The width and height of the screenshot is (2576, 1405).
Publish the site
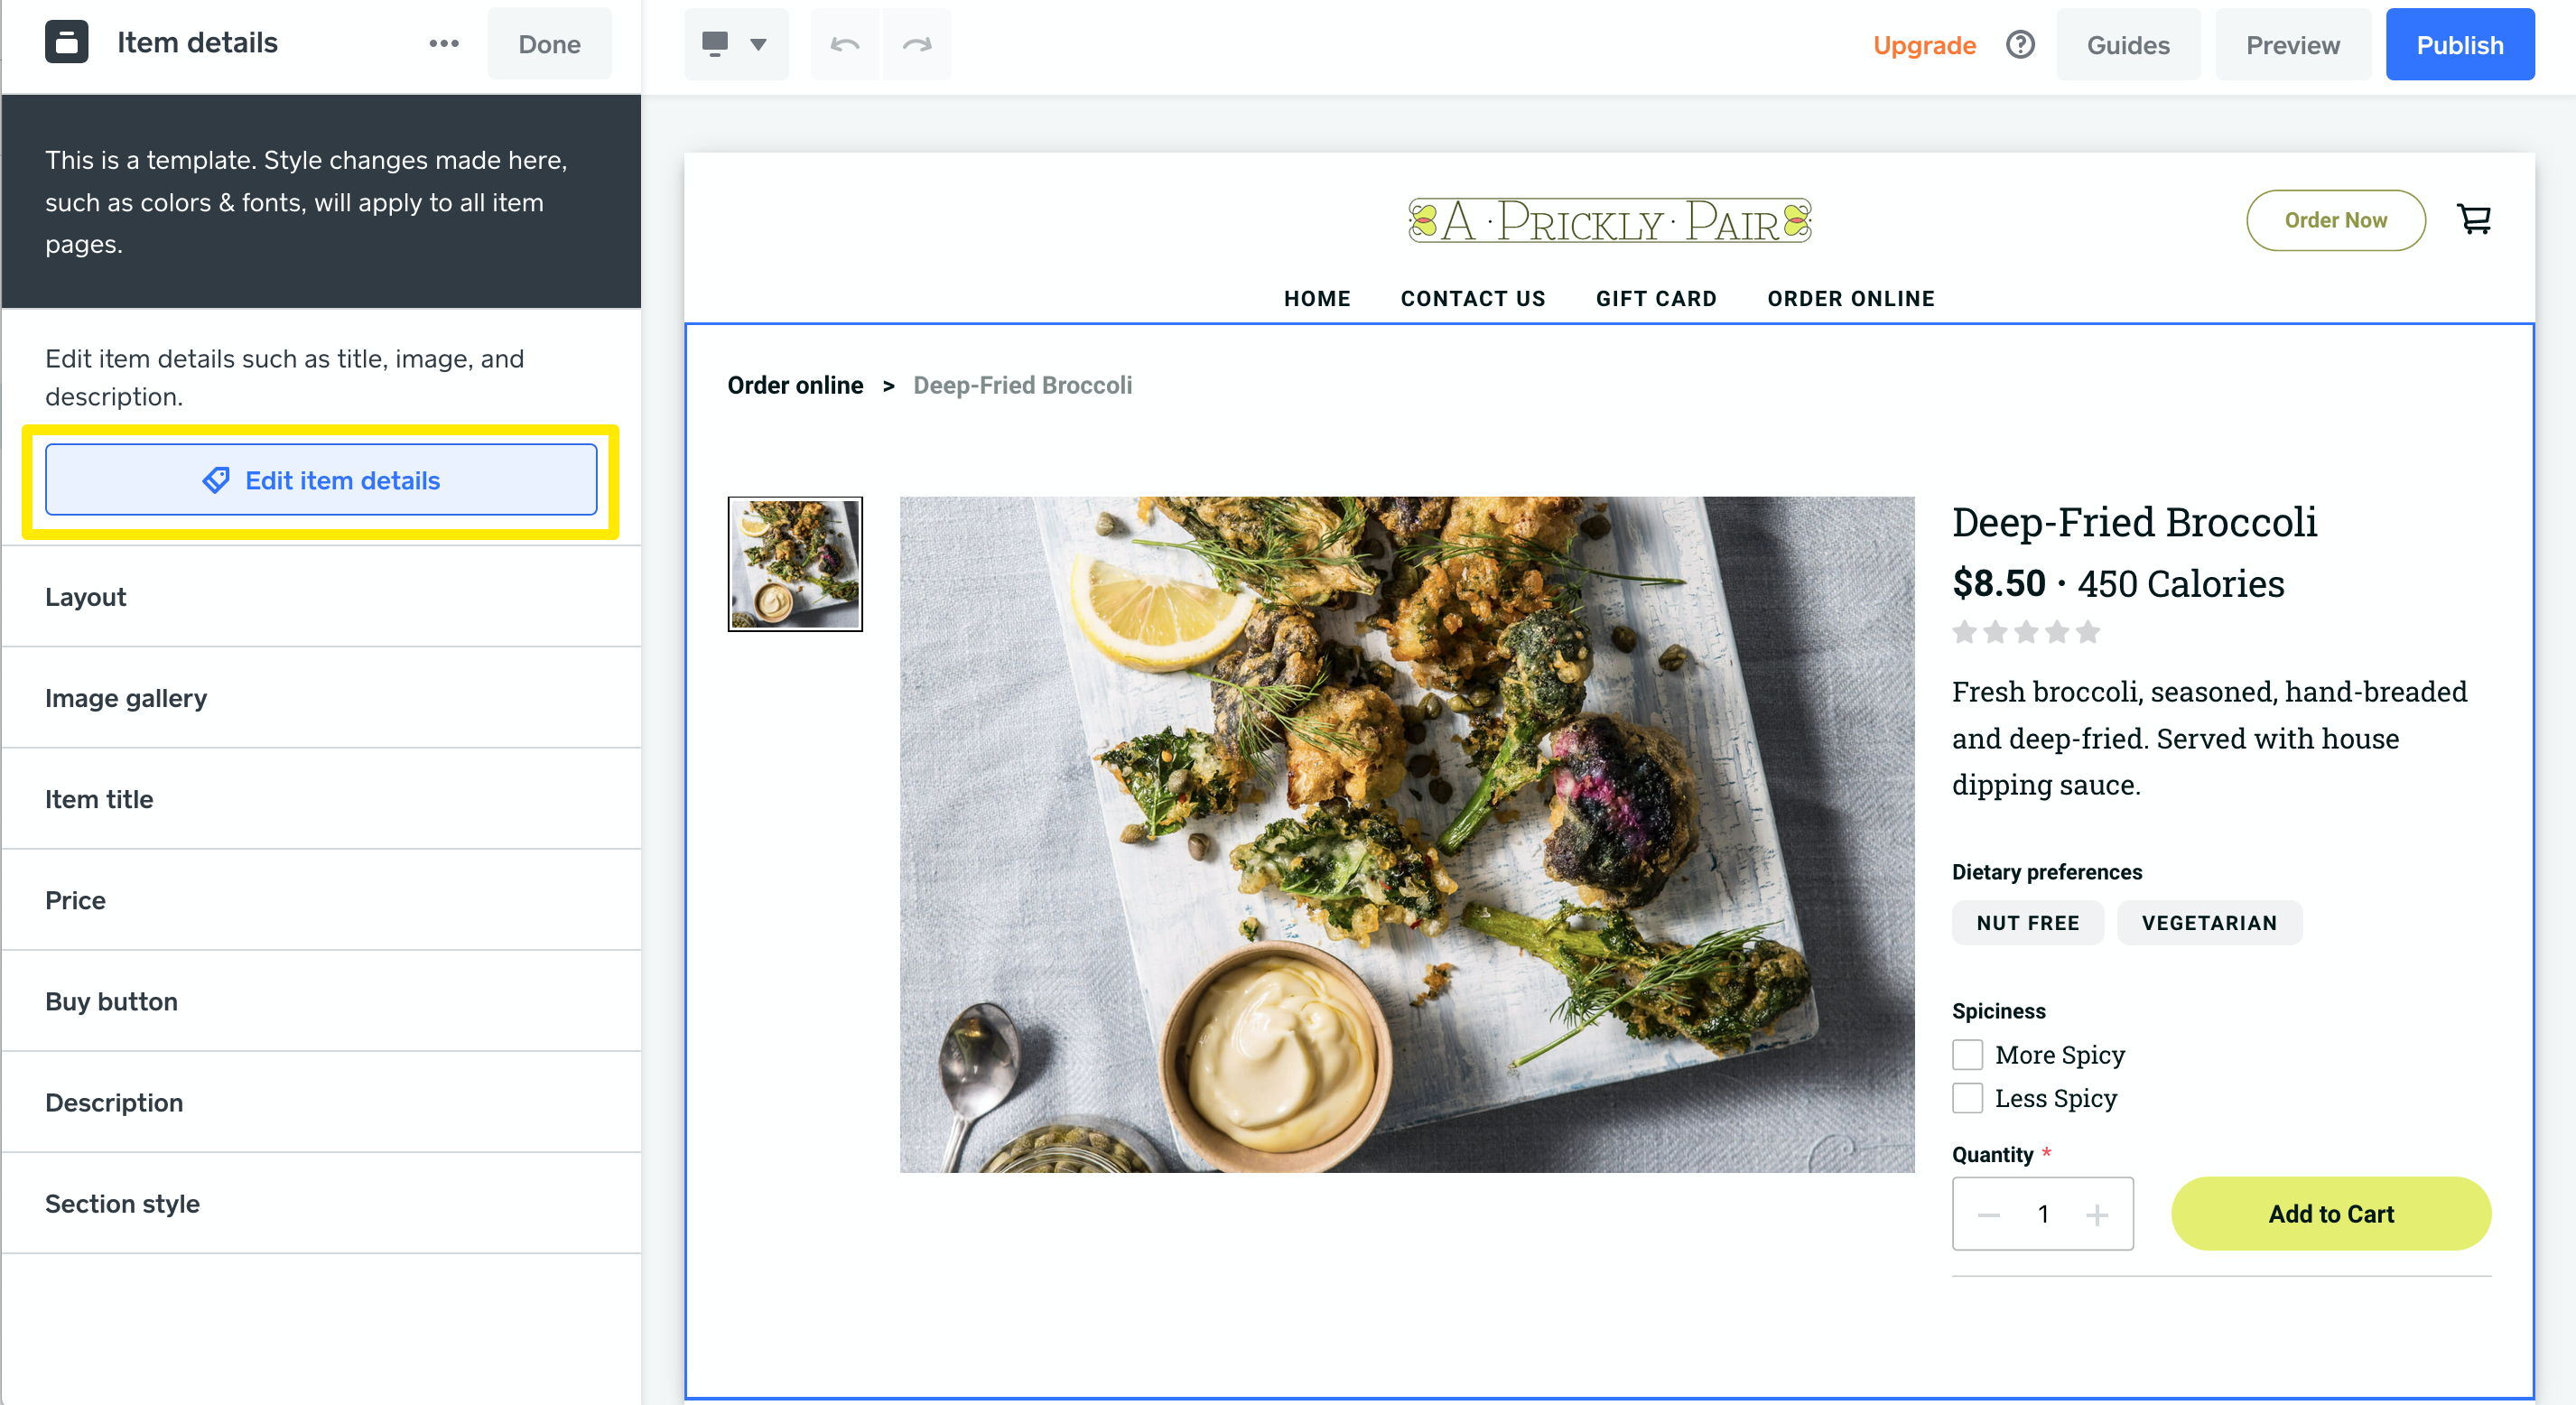tap(2460, 44)
